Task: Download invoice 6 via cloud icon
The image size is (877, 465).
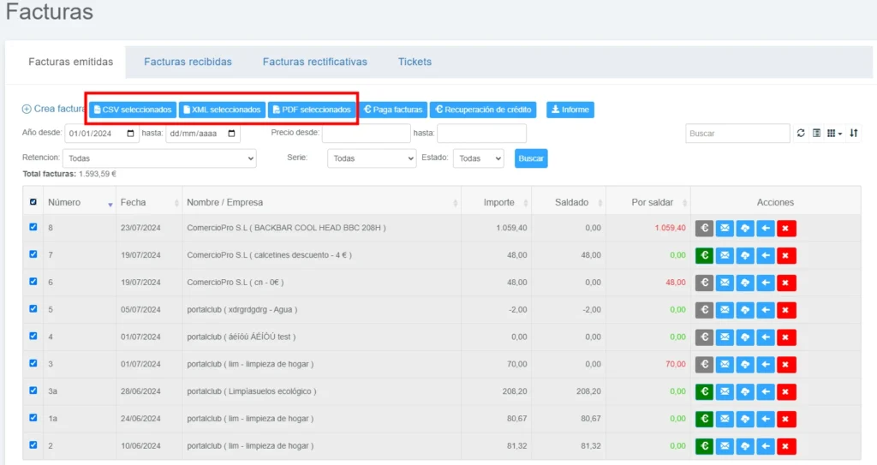Action: coord(745,283)
